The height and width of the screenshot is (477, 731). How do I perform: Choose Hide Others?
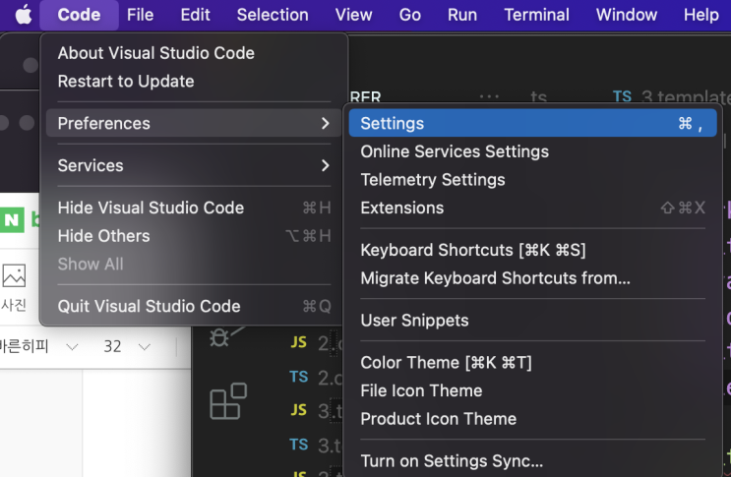pyautogui.click(x=194, y=236)
